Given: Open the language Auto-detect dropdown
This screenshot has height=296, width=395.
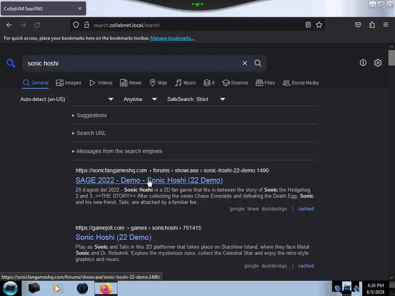Looking at the screenshot, I should coord(67,99).
